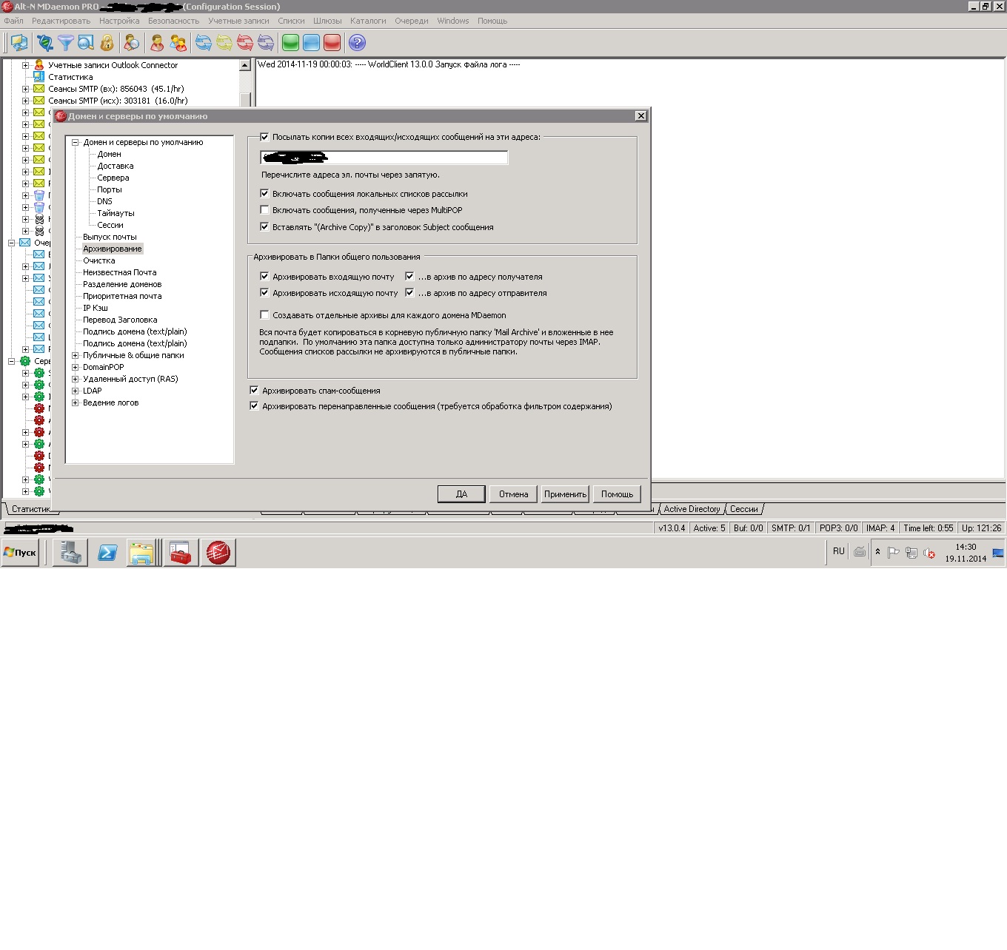
Task: Open Server Manager from the taskbar
Action: (70, 553)
